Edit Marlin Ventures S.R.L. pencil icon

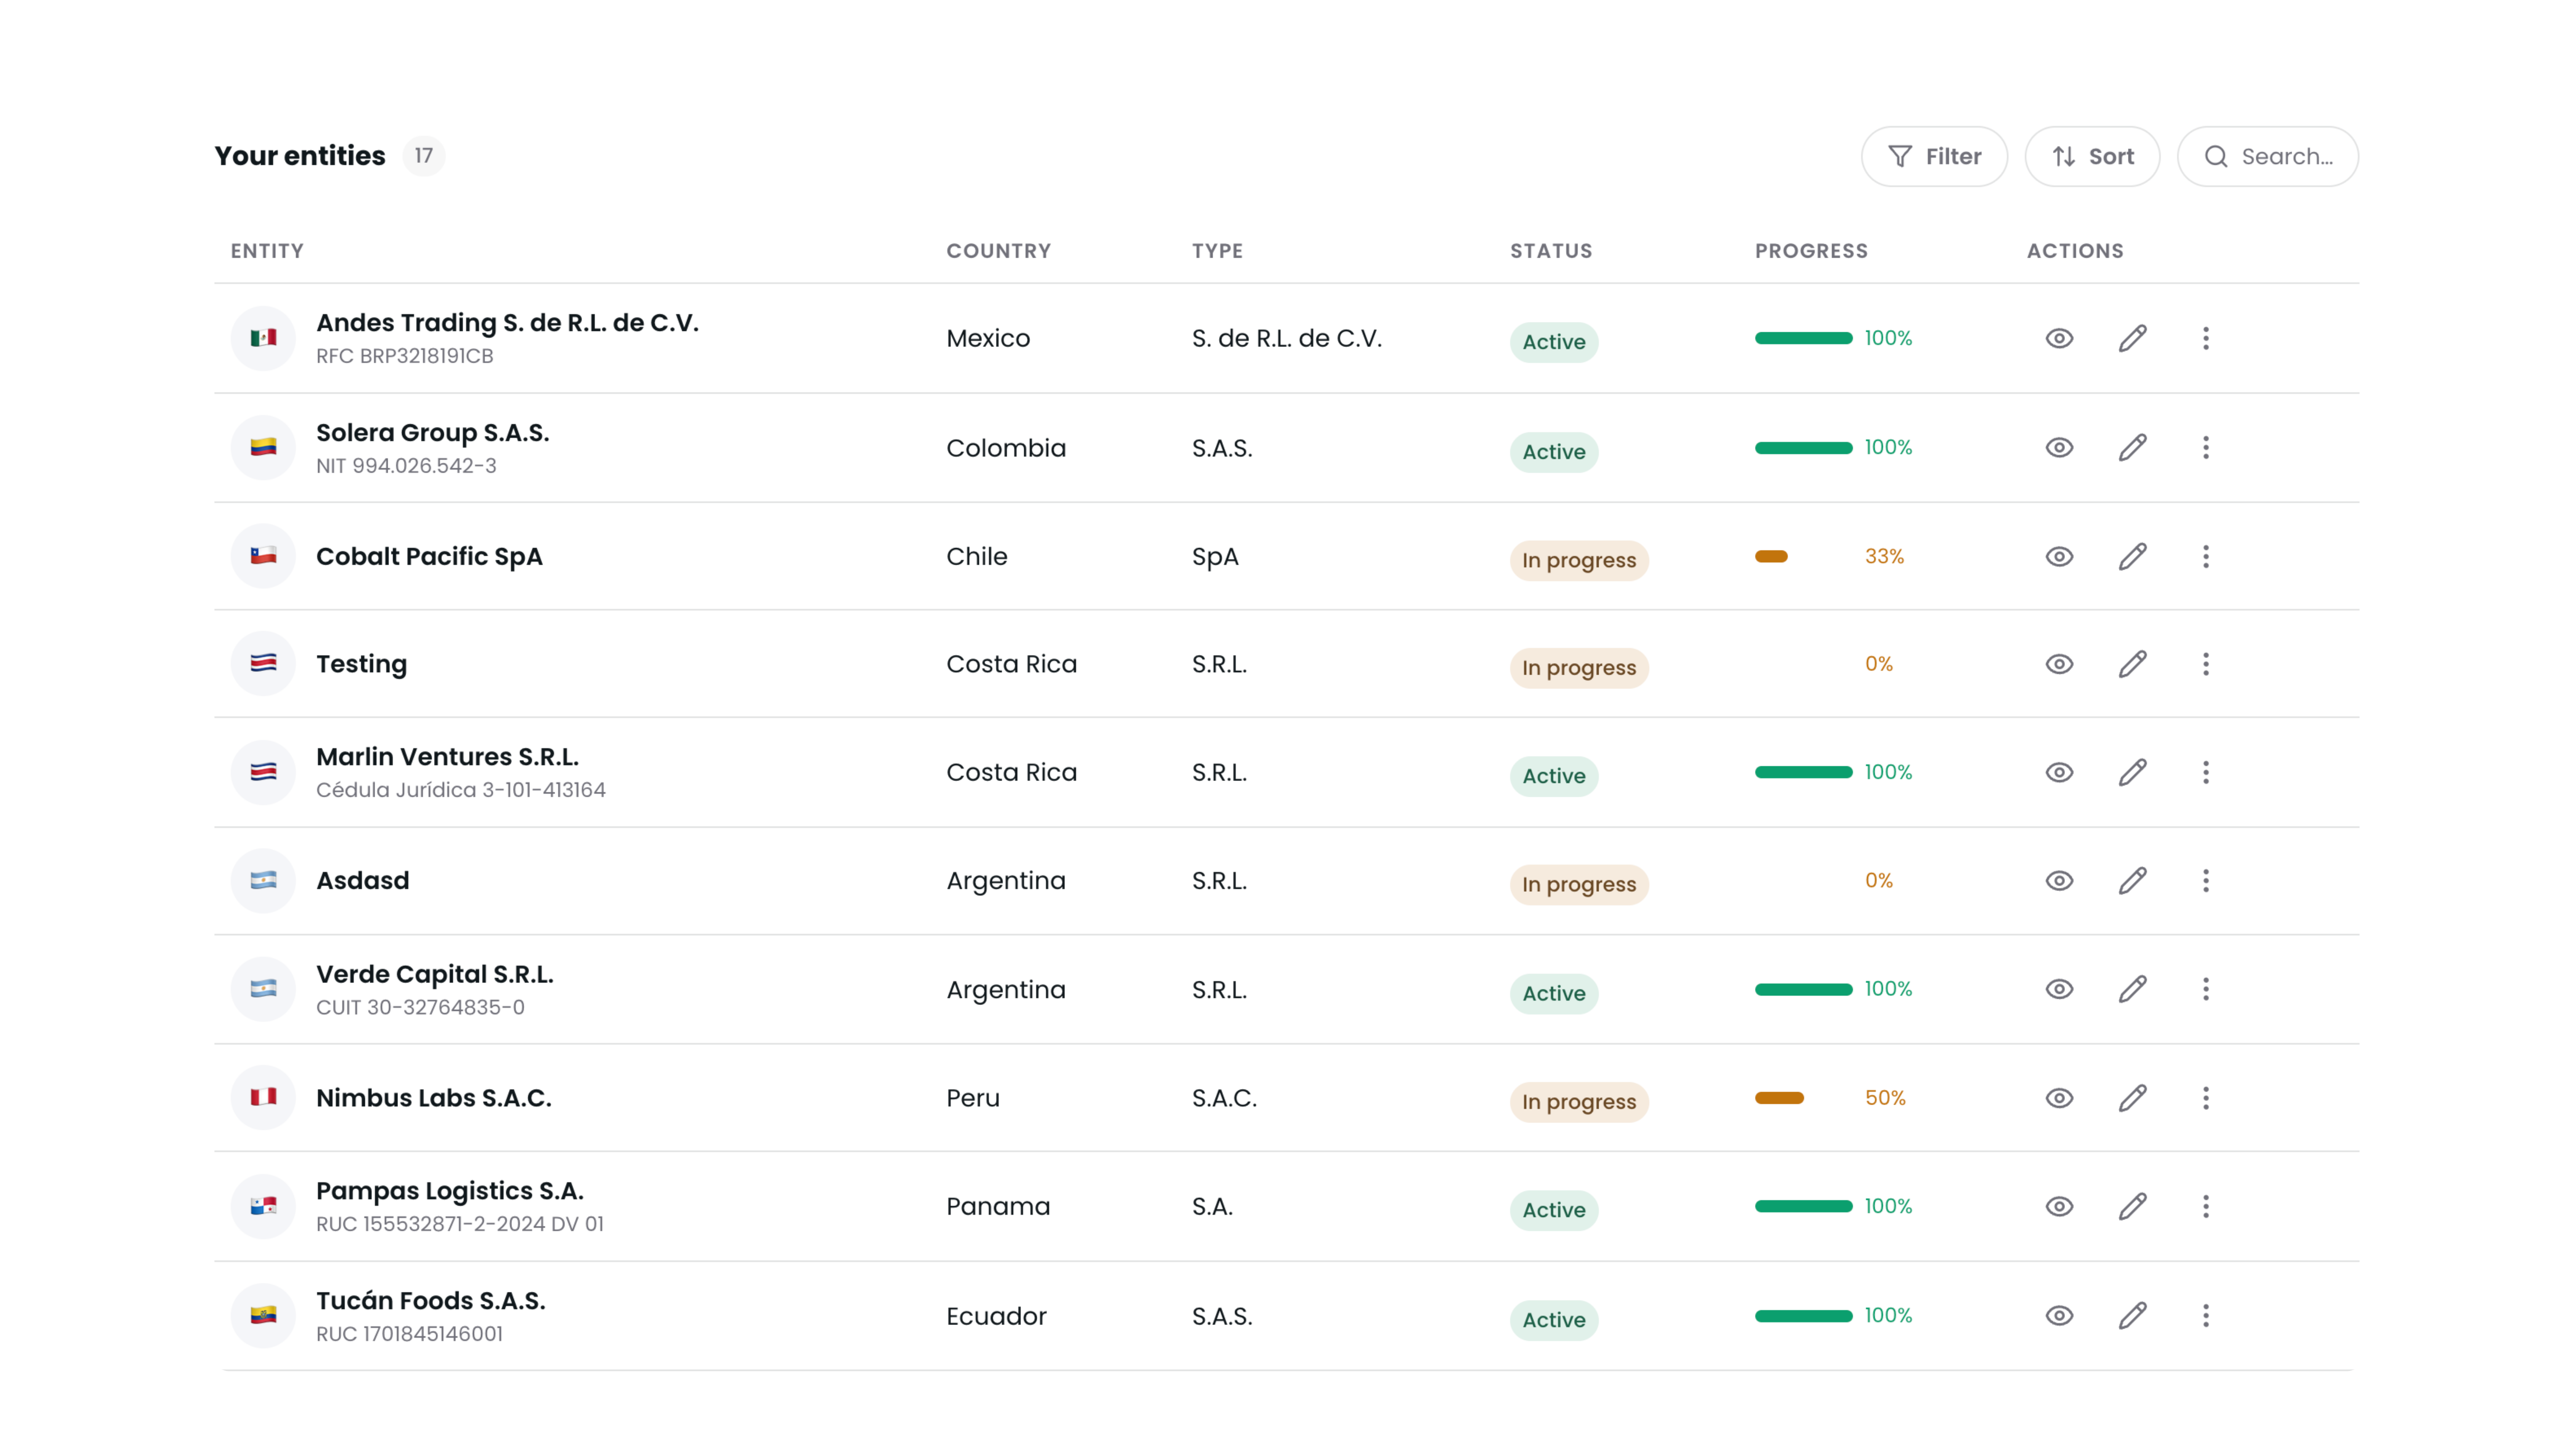[x=2132, y=772]
